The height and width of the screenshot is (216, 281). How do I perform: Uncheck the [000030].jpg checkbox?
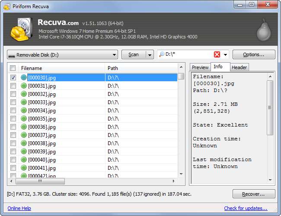click(13, 77)
